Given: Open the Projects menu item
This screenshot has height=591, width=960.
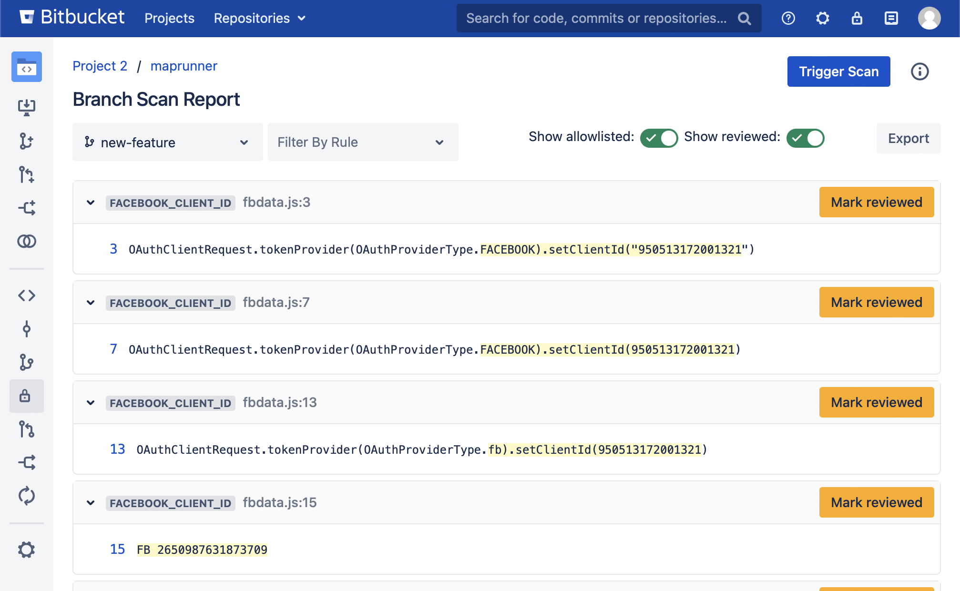Looking at the screenshot, I should tap(169, 18).
